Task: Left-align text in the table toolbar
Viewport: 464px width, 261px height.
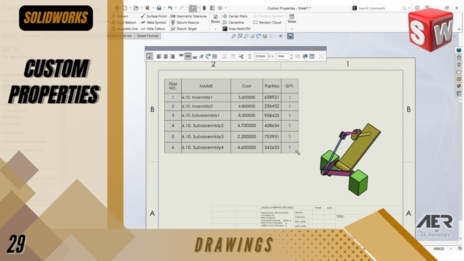Action: coord(159,56)
